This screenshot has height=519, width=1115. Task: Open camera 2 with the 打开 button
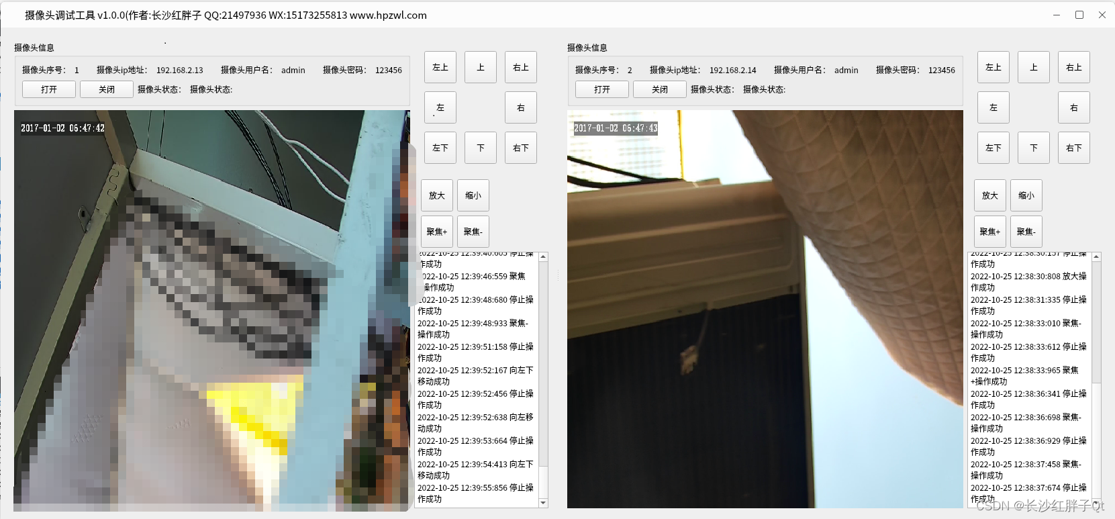pyautogui.click(x=602, y=89)
